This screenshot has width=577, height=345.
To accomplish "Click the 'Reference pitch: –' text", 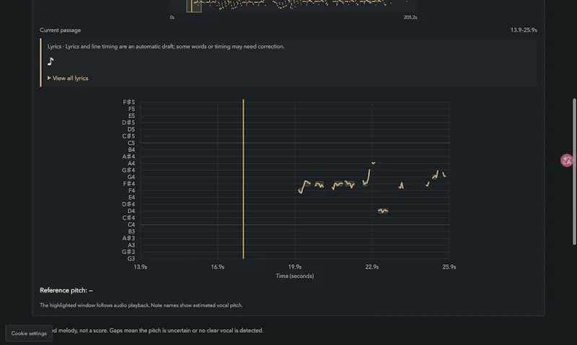I will (66, 290).
